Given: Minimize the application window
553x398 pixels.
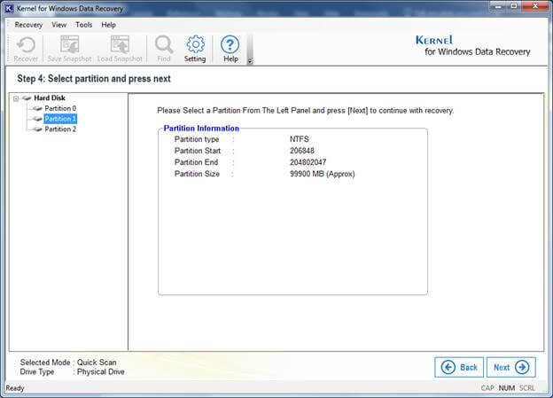Looking at the screenshot, I should pyautogui.click(x=498, y=5).
